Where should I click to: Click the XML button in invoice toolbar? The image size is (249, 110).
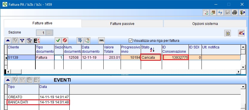click(102, 41)
